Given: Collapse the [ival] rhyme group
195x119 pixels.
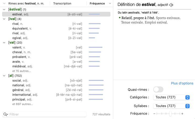Looking at the screenshot, I should 4,19.
